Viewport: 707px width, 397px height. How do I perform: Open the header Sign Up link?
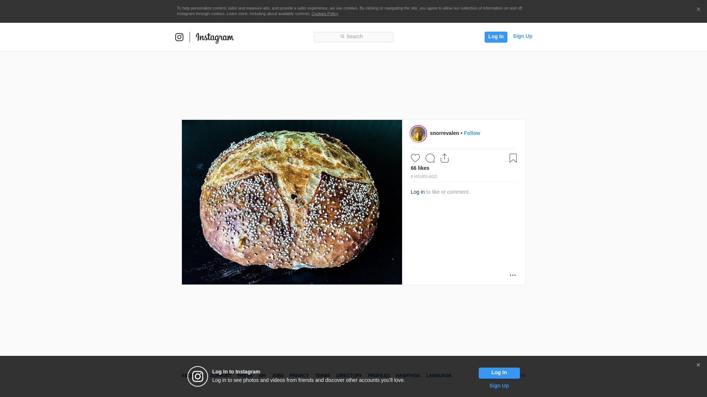(523, 36)
